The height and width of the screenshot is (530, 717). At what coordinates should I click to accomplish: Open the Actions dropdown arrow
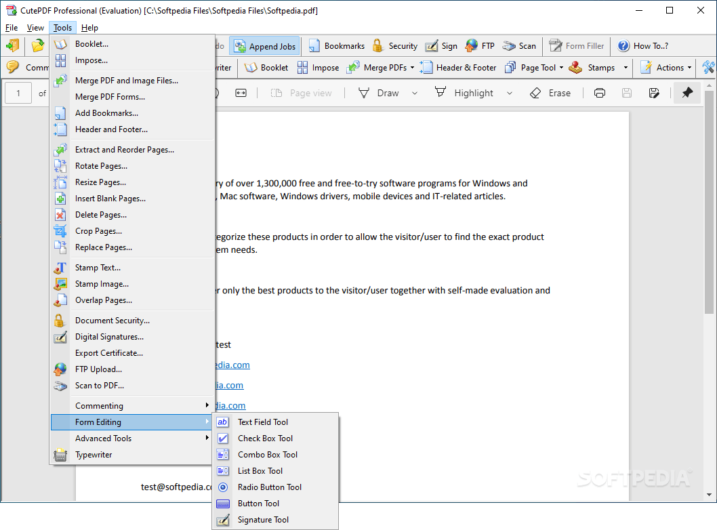tap(690, 68)
